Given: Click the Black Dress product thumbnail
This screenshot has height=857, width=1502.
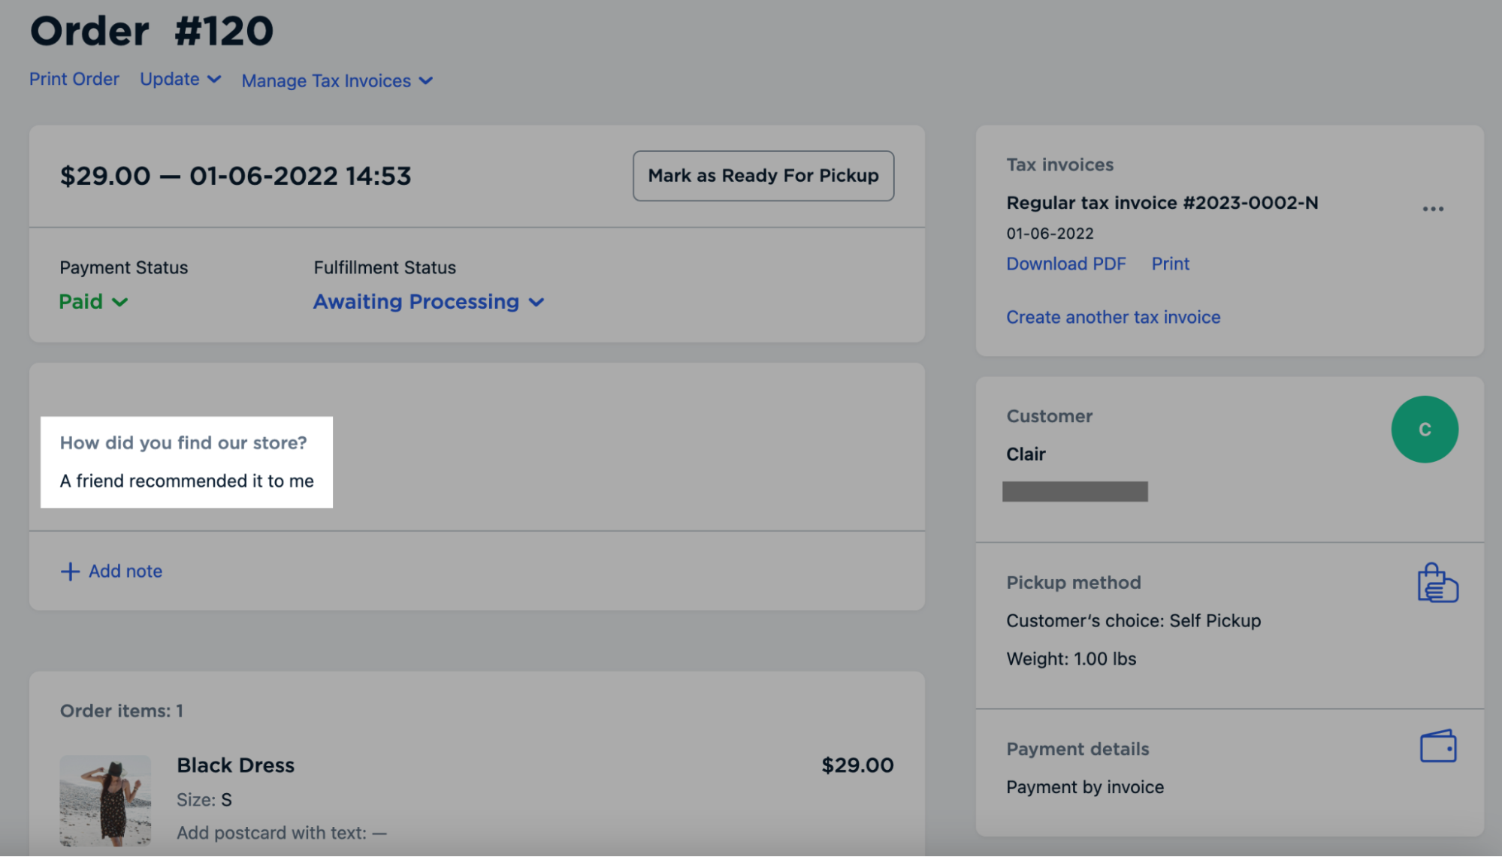Looking at the screenshot, I should coord(105,801).
